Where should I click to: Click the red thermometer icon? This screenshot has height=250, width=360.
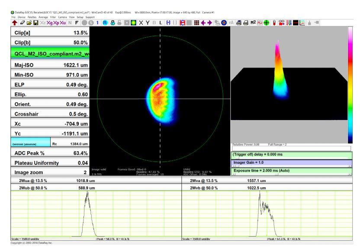pos(274,23)
